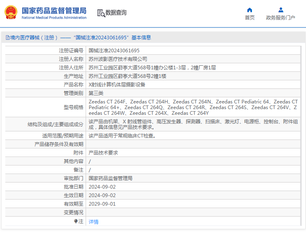Click the national emblem logo icon
Viewport: 306px width, 232px height.
coord(11,12)
